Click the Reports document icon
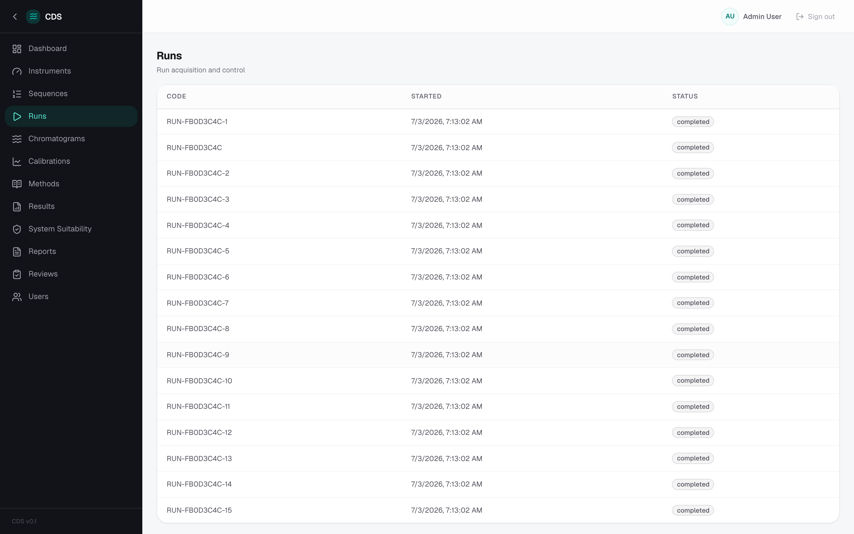Image resolution: width=854 pixels, height=534 pixels. (x=17, y=252)
